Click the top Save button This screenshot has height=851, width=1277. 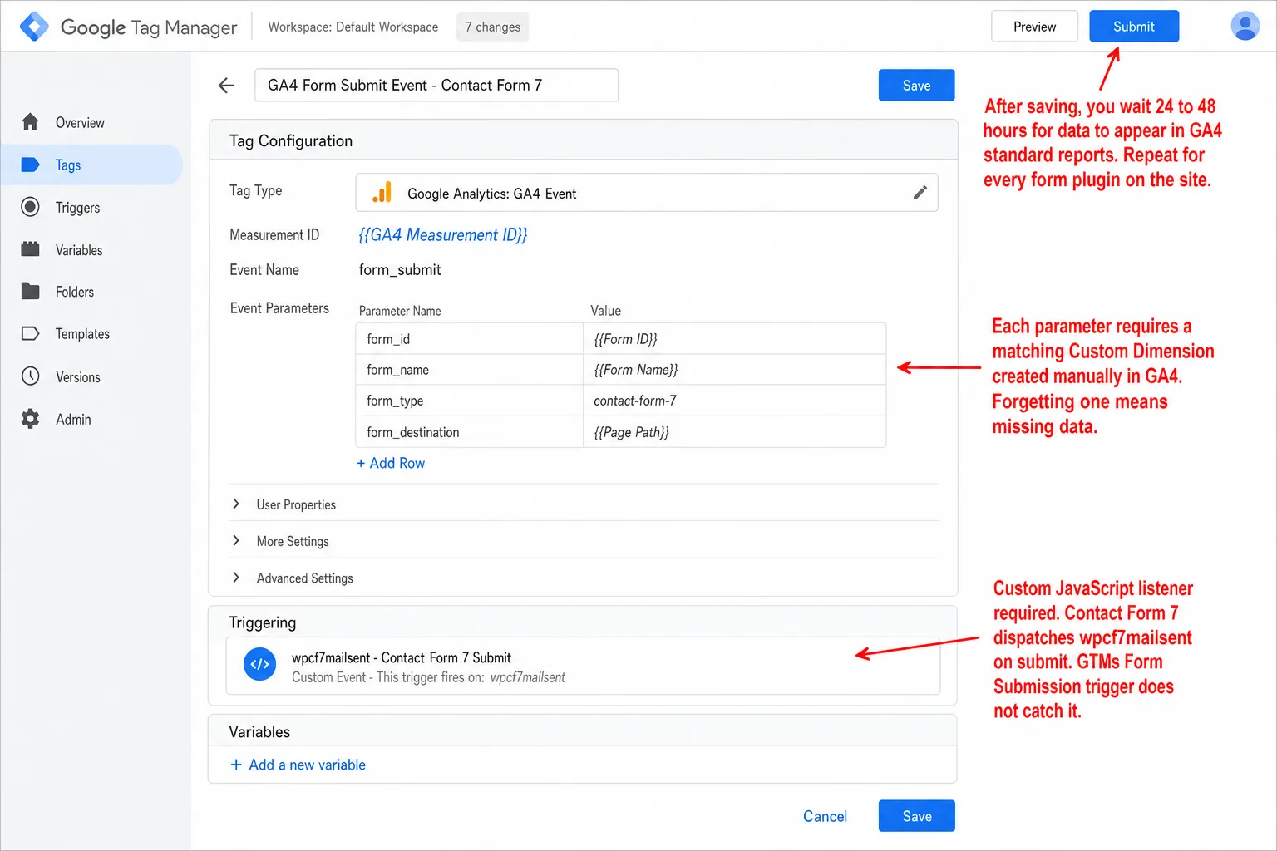916,86
